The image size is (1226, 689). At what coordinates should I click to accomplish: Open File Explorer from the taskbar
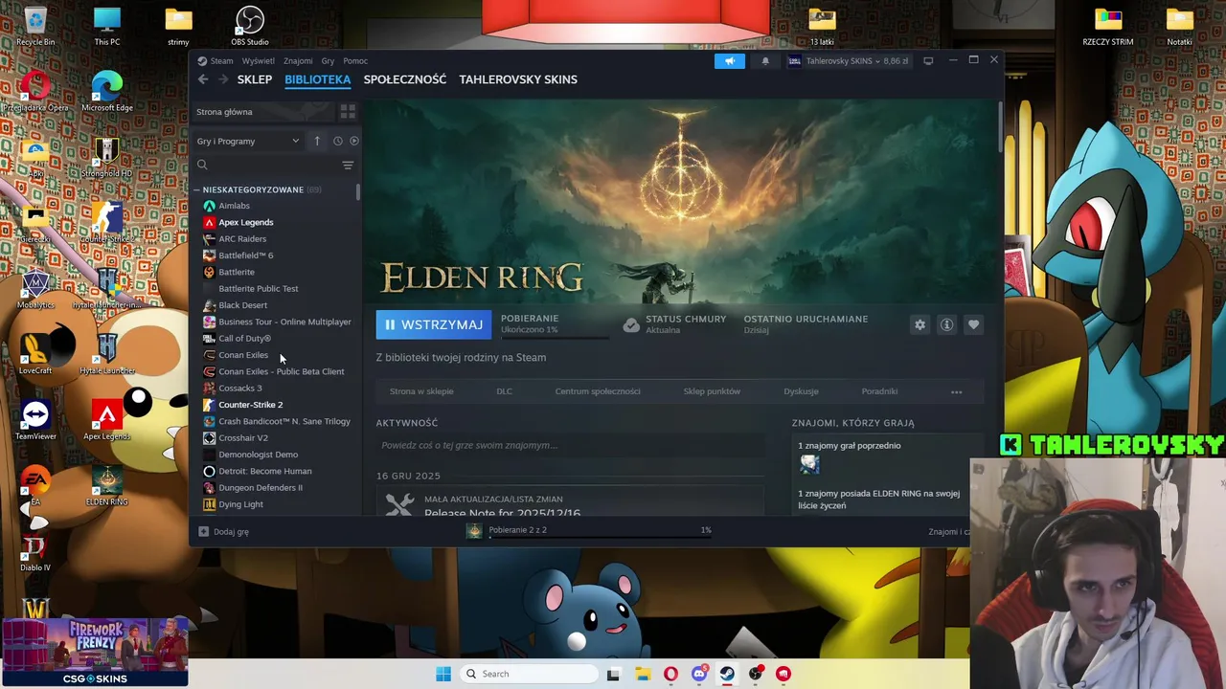pos(643,674)
